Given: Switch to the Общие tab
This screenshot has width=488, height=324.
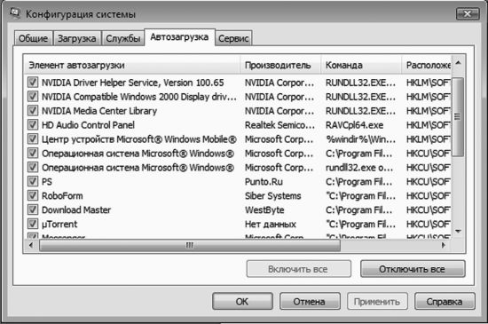Looking at the screenshot, I should coord(34,38).
